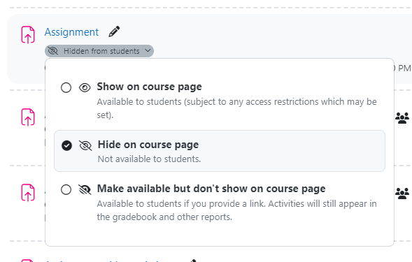The width and height of the screenshot is (412, 262).
Task: Click the lower group mode people icon
Action: (x=402, y=194)
